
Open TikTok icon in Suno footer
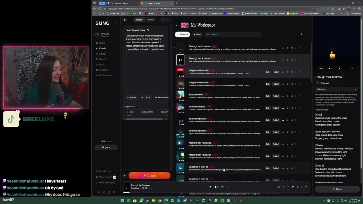click(109, 192)
